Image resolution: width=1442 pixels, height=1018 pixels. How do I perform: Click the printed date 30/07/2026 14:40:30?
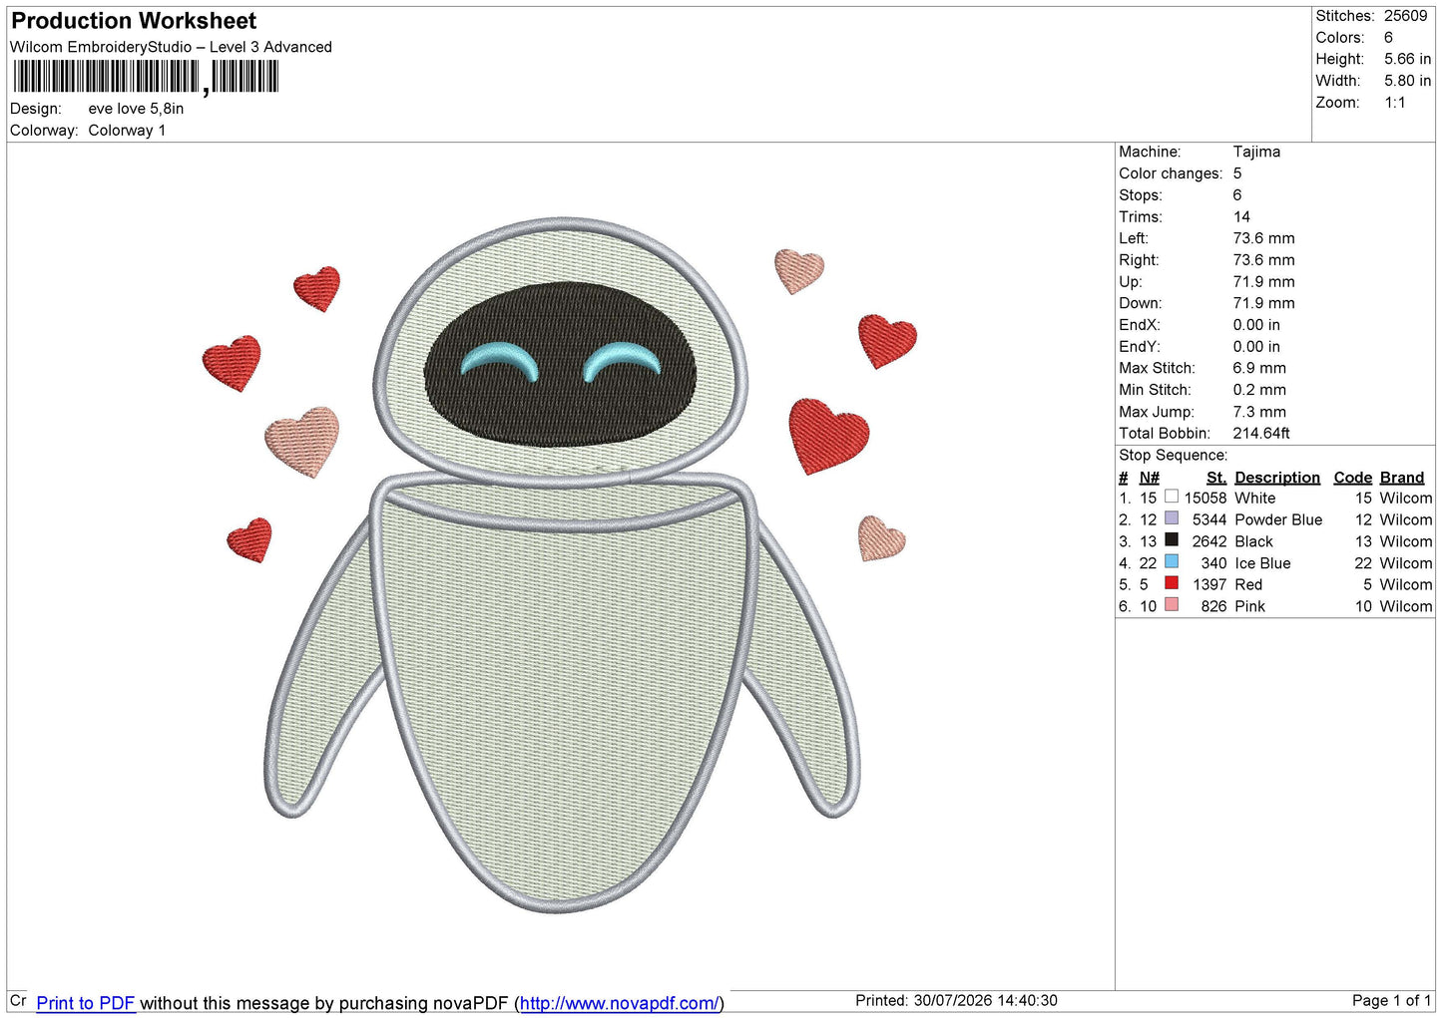985,1000
